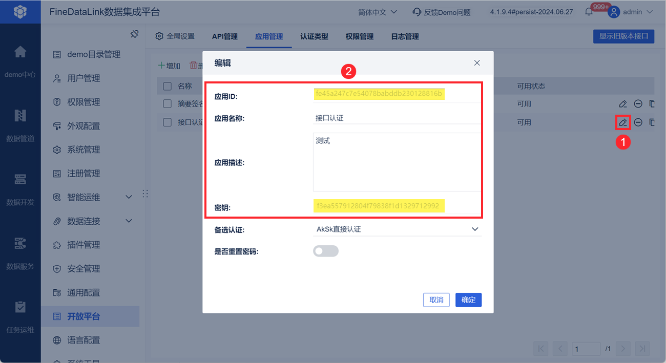Click the admin user avatar
The width and height of the screenshot is (666, 363).
tap(614, 12)
